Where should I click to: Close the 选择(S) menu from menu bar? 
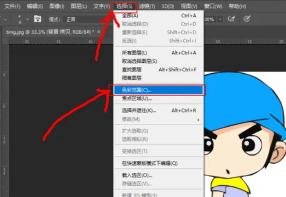[x=124, y=7]
